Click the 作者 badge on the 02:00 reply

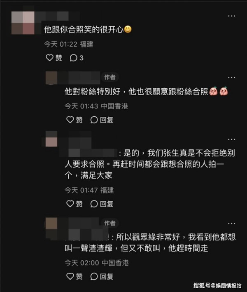(110, 223)
